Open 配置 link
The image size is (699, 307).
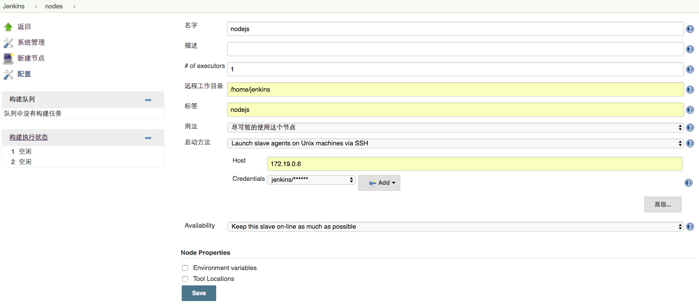(x=24, y=74)
